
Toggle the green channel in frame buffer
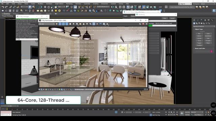63,24
